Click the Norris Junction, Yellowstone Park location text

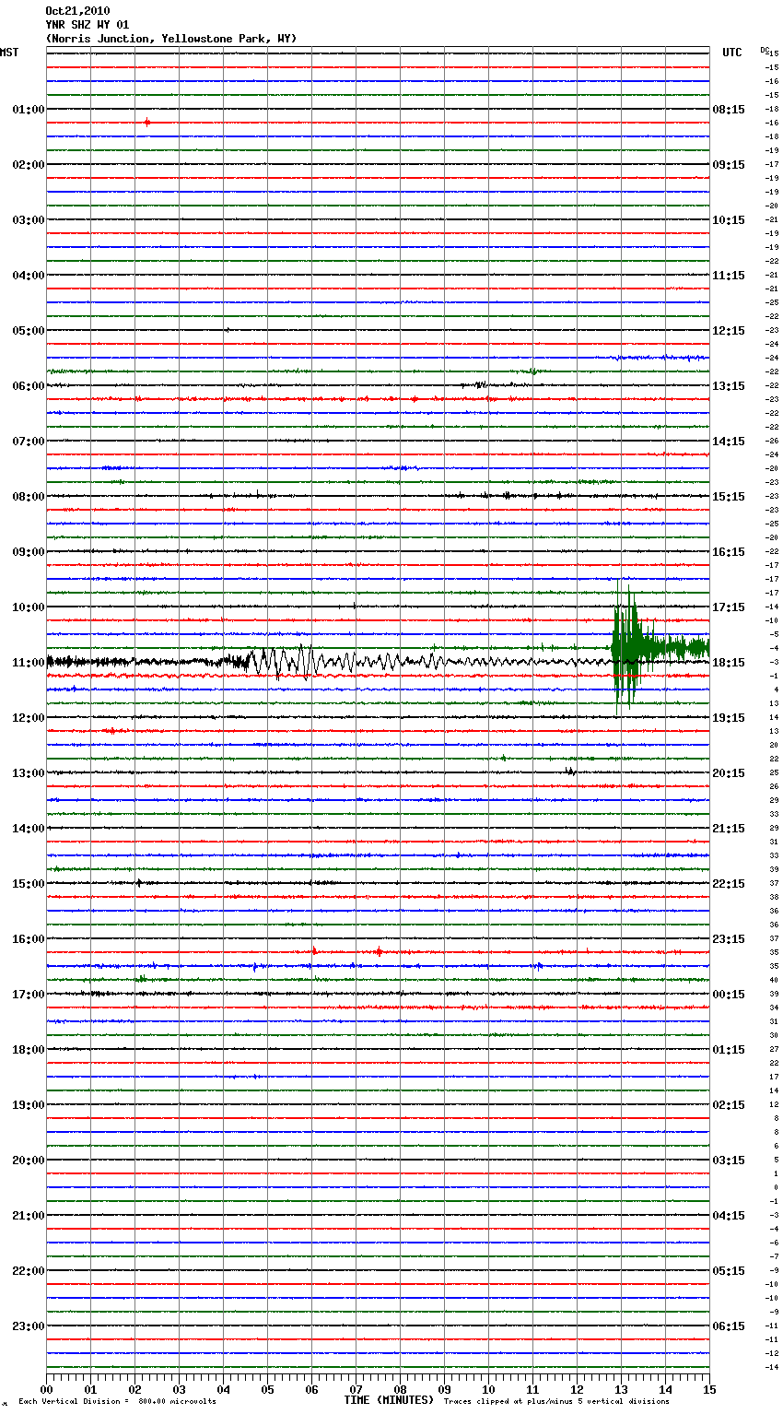tap(171, 39)
